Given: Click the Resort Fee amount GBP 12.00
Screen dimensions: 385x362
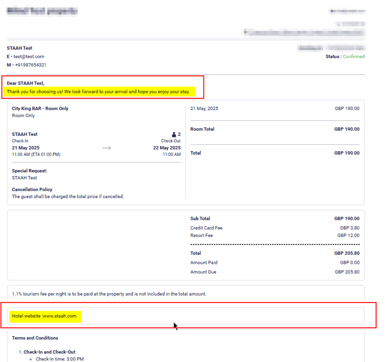Looking at the screenshot, I should point(348,235).
